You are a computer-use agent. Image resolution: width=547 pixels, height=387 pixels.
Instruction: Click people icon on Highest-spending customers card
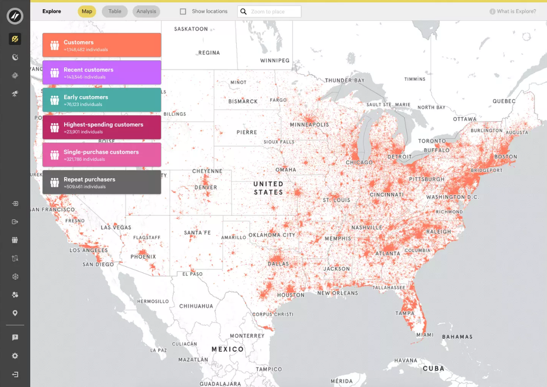point(54,127)
